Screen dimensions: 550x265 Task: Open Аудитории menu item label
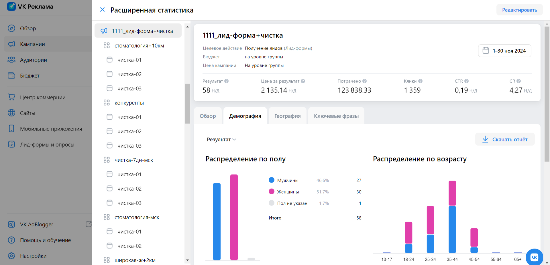(34, 60)
